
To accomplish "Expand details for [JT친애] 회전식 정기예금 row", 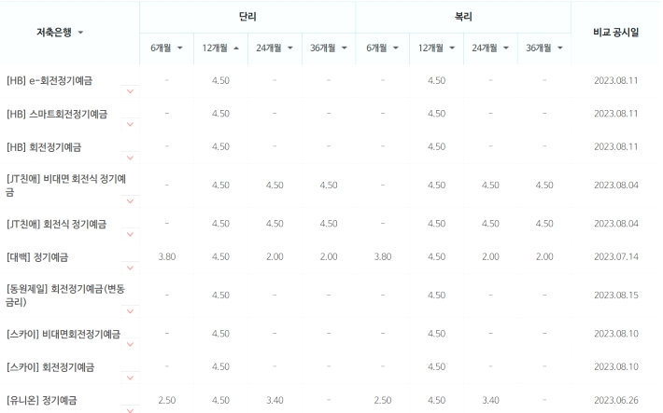I will 130,234.
